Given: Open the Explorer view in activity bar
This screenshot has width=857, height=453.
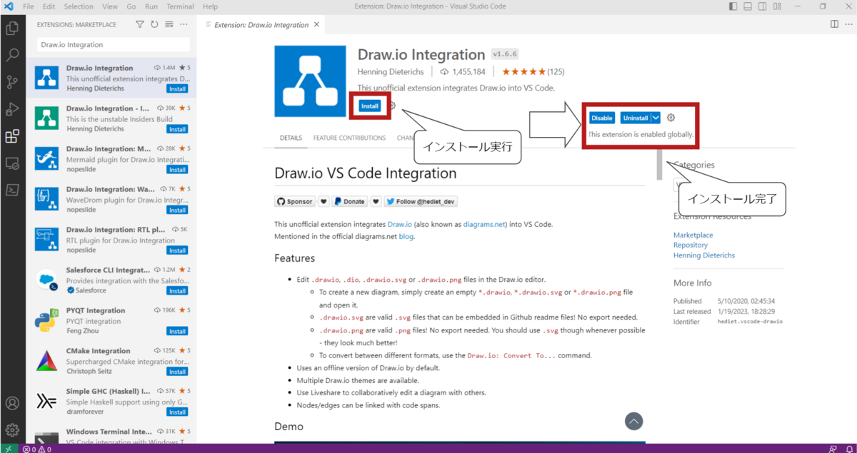Looking at the screenshot, I should tap(12, 29).
